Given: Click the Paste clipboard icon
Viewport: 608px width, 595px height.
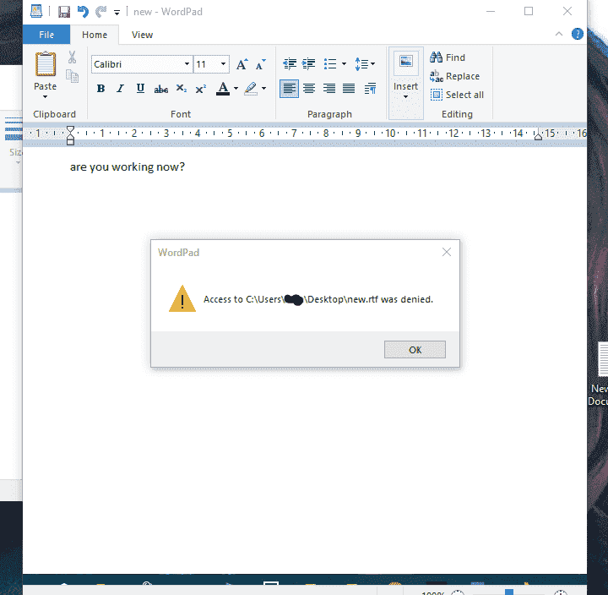Looking at the screenshot, I should pyautogui.click(x=46, y=64).
